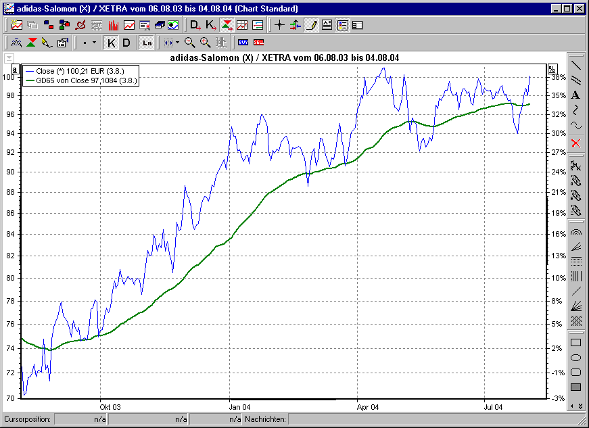
Task: Toggle the D display mode button
Action: [x=126, y=42]
